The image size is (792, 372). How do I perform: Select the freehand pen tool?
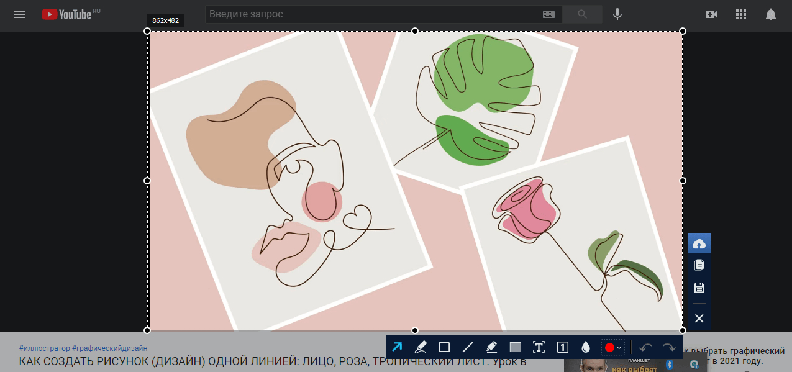pyautogui.click(x=421, y=347)
